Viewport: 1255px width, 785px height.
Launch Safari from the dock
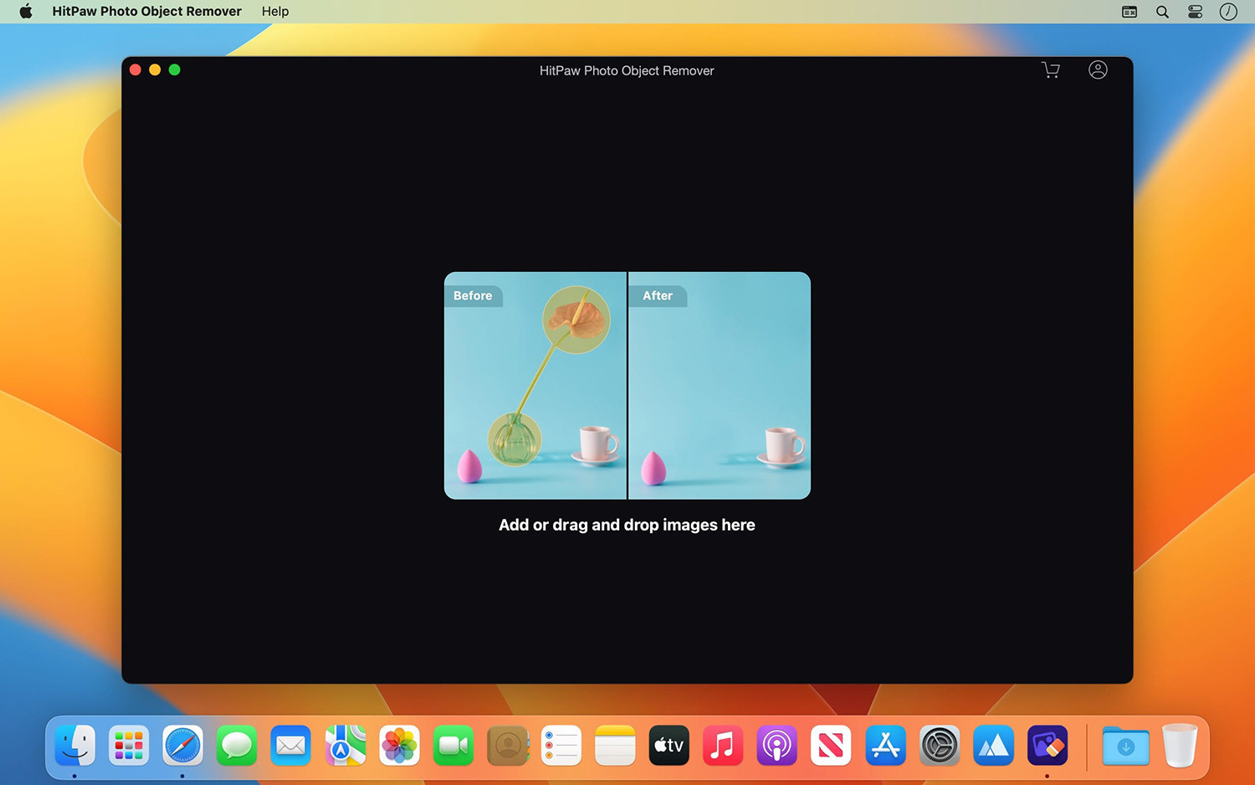click(182, 745)
